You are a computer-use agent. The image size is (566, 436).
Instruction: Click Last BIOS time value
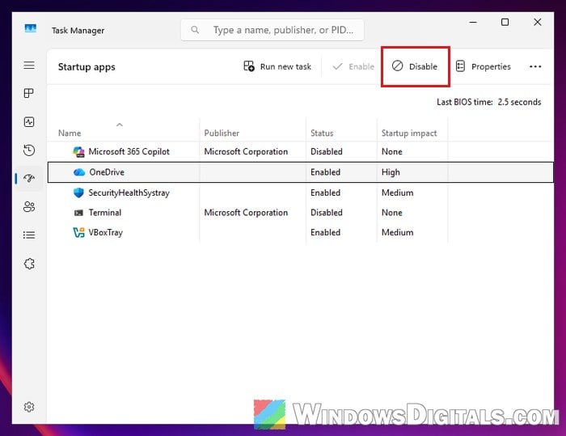(x=519, y=102)
